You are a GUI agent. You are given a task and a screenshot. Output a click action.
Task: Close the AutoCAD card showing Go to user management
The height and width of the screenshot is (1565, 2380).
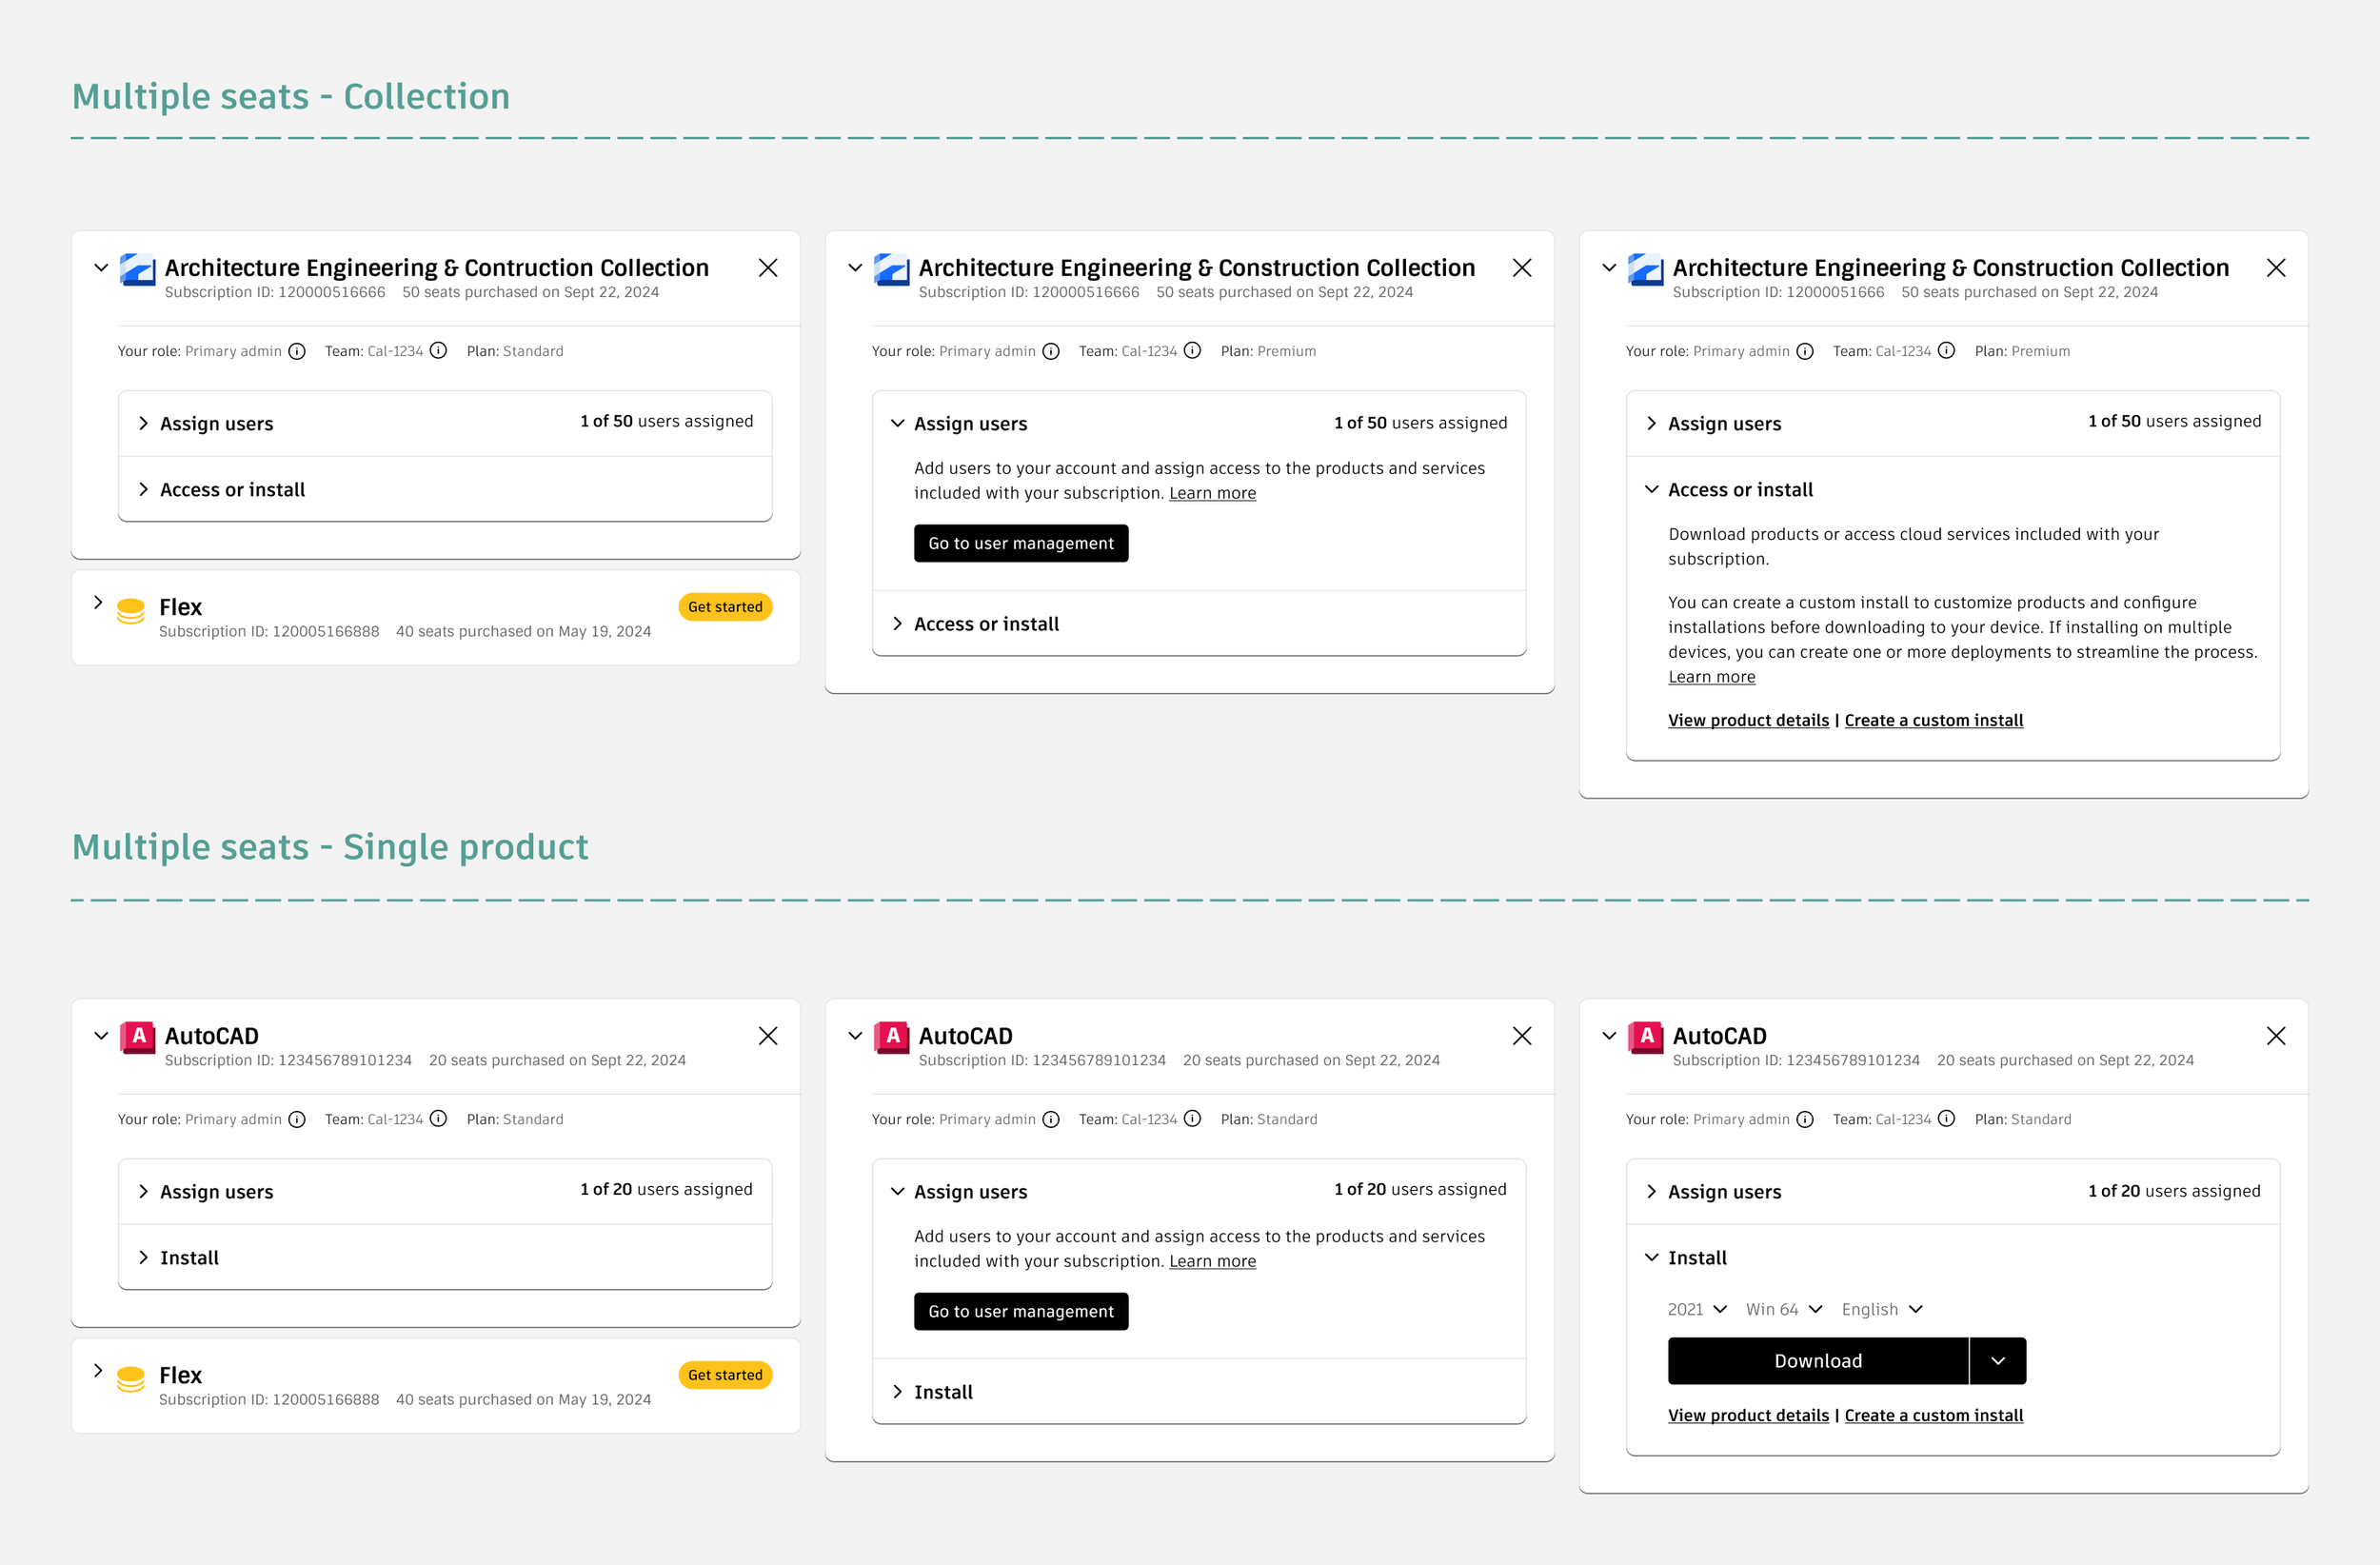coord(1522,1036)
